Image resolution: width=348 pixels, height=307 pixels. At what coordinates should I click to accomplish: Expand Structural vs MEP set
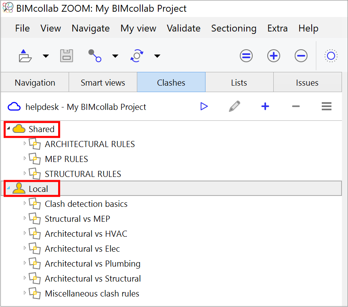[25, 218]
